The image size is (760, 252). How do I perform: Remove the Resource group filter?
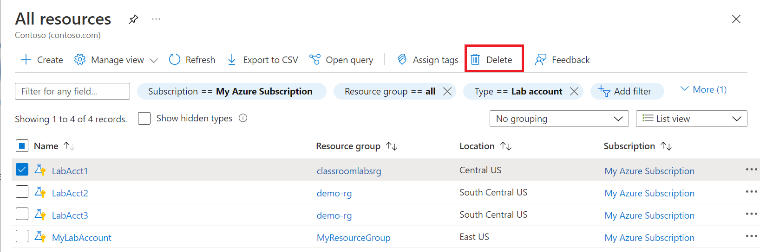447,91
